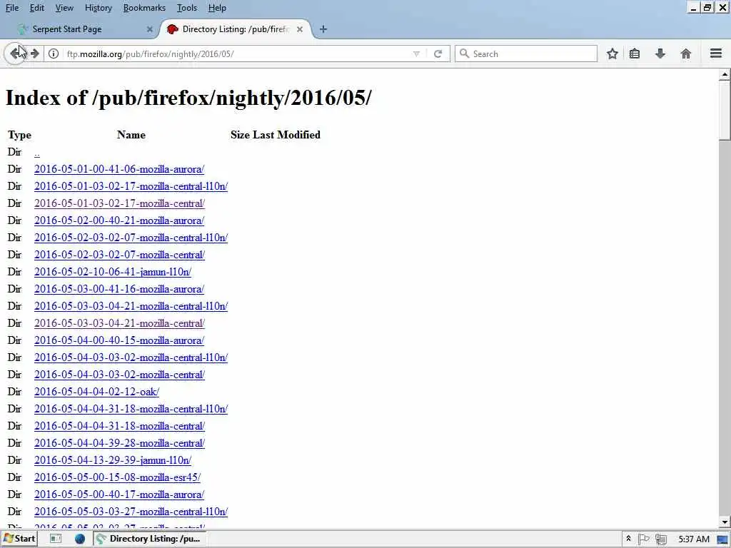Go to home page via house icon

(686, 54)
